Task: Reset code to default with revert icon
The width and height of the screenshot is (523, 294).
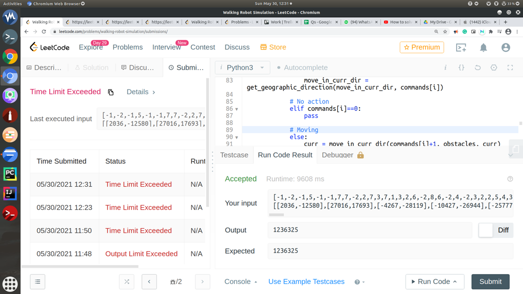Action: coord(477,67)
